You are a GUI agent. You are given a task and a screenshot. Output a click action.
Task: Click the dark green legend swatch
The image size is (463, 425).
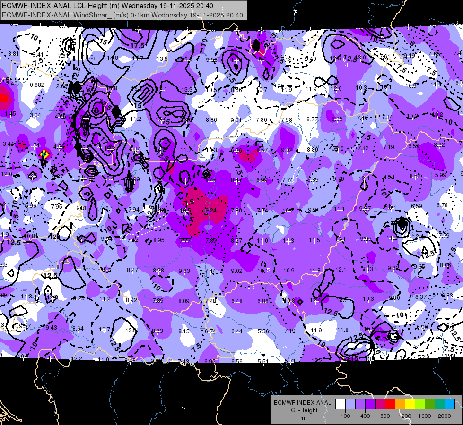(x=430, y=404)
